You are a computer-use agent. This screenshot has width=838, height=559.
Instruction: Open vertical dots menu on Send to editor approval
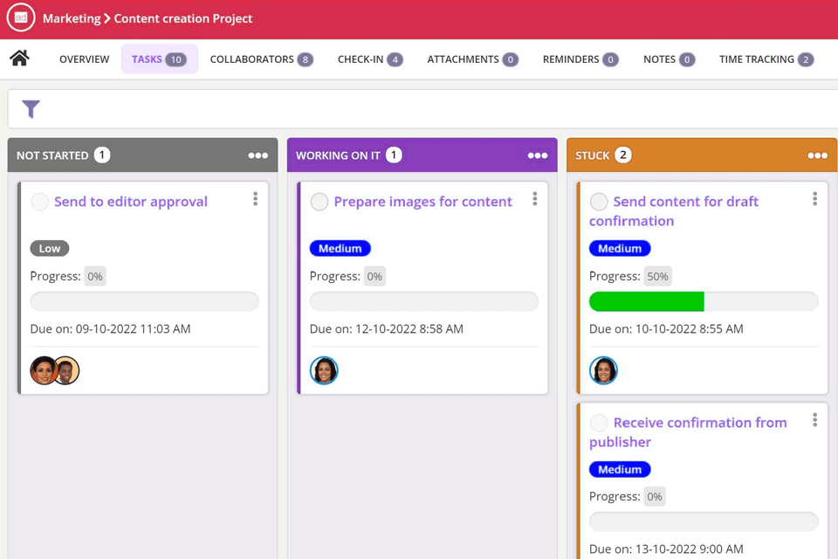point(256,199)
